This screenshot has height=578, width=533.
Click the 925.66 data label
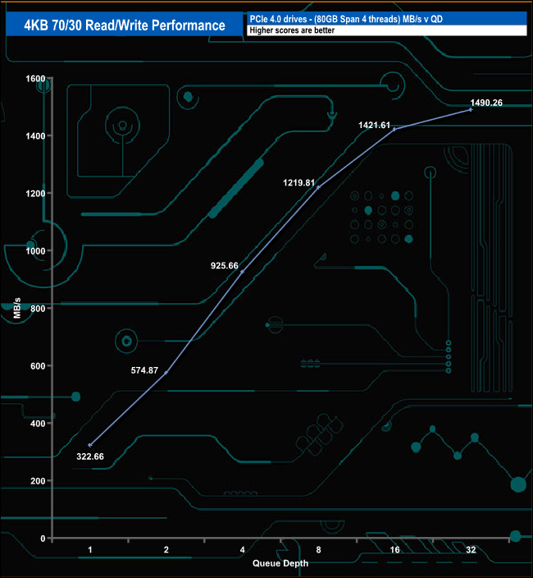225,265
